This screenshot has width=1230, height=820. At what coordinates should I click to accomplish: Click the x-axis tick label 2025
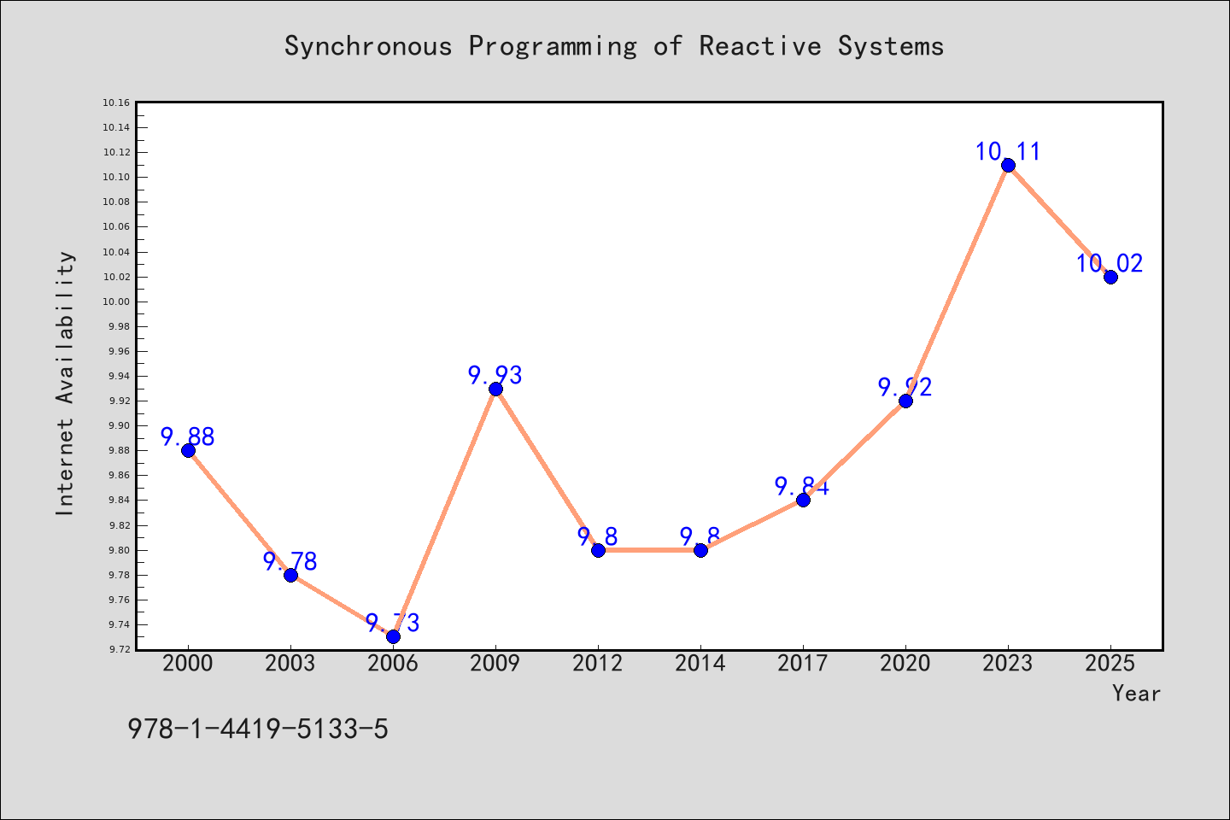point(1110,664)
